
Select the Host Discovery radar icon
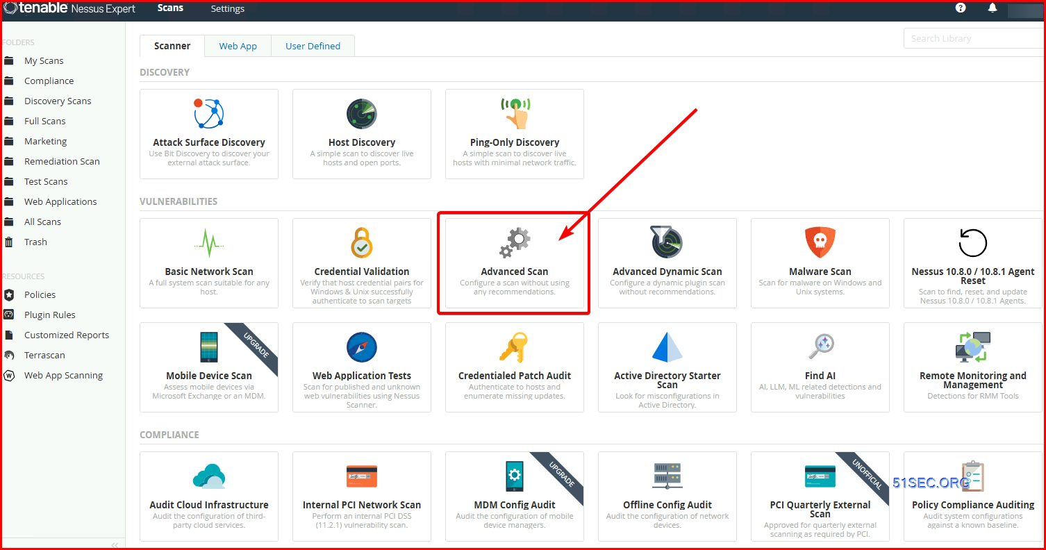361,114
